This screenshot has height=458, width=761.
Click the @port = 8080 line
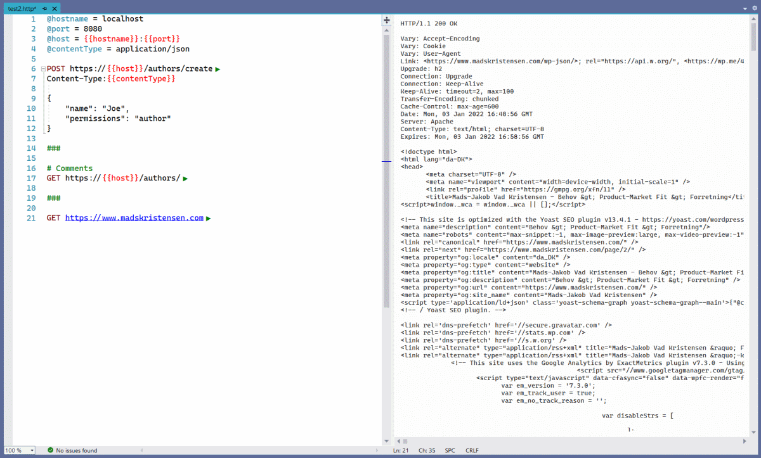tap(74, 29)
